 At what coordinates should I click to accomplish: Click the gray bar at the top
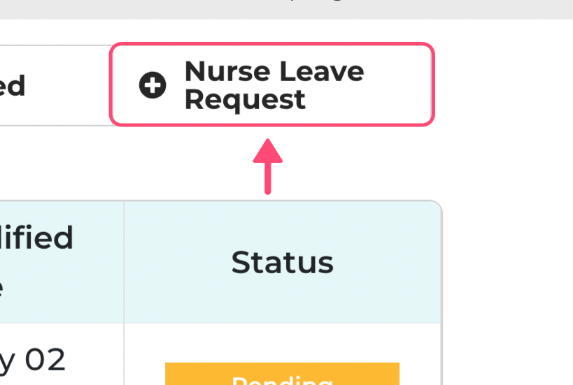click(x=287, y=9)
